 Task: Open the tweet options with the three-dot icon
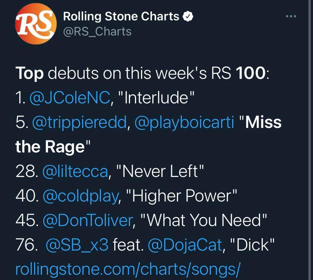[291, 16]
